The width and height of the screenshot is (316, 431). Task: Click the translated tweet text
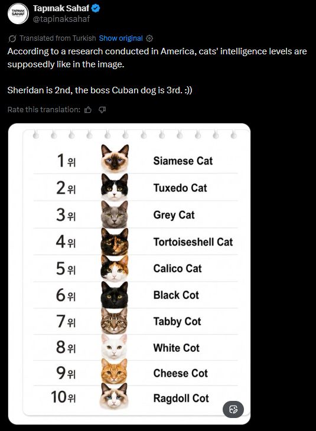pyautogui.click(x=157, y=71)
